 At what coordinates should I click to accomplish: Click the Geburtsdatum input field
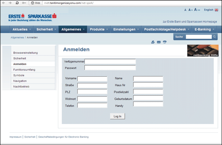(148, 98)
